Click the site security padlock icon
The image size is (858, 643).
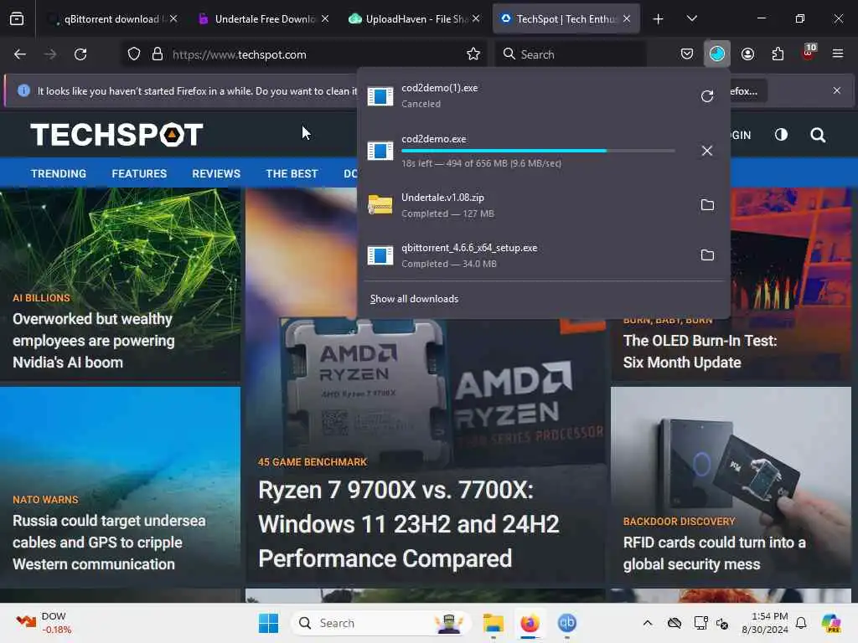tap(158, 54)
